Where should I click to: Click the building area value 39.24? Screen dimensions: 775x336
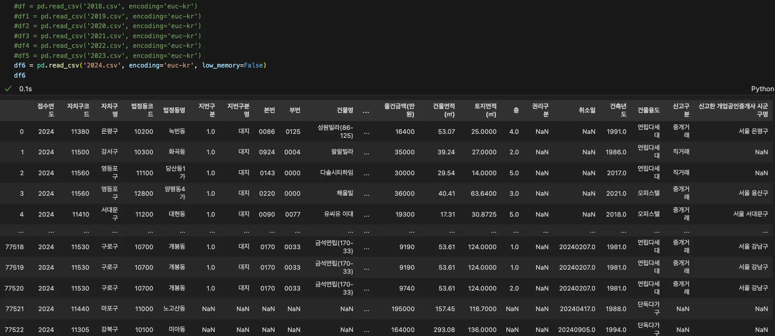coord(446,152)
